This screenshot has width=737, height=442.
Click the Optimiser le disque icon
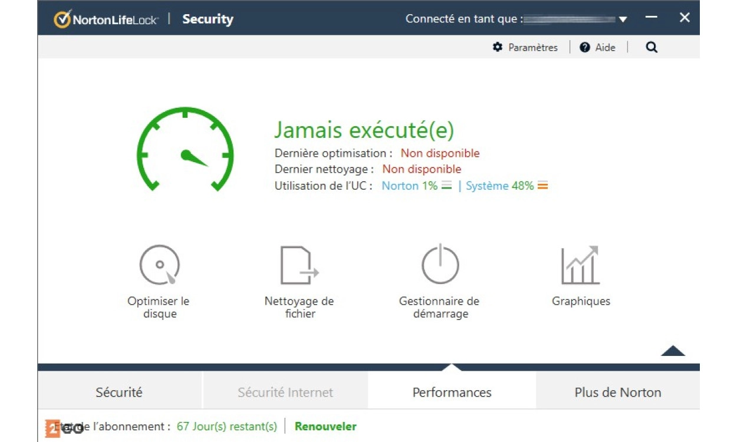click(159, 265)
